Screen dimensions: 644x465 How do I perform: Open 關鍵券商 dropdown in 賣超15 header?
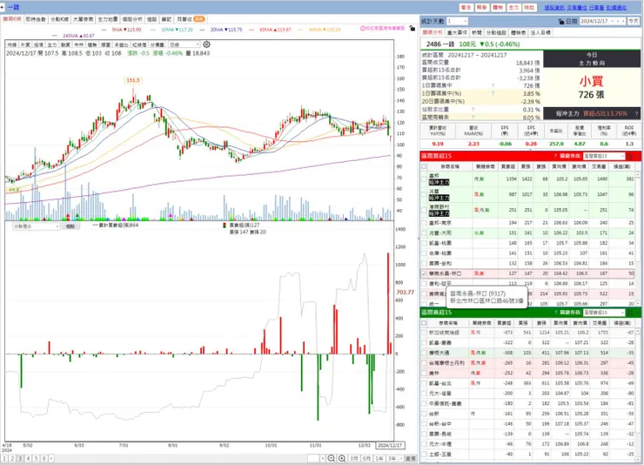pos(604,313)
